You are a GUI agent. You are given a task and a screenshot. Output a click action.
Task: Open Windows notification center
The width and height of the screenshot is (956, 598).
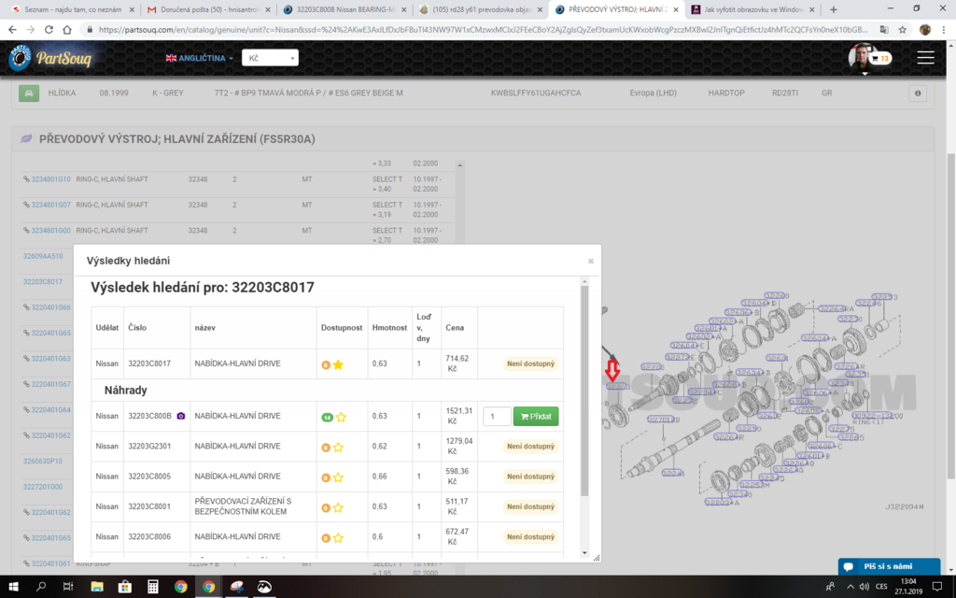tap(937, 587)
